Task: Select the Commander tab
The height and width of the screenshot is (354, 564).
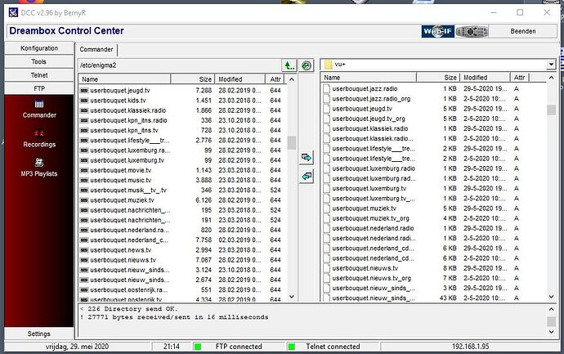Action: pos(96,49)
